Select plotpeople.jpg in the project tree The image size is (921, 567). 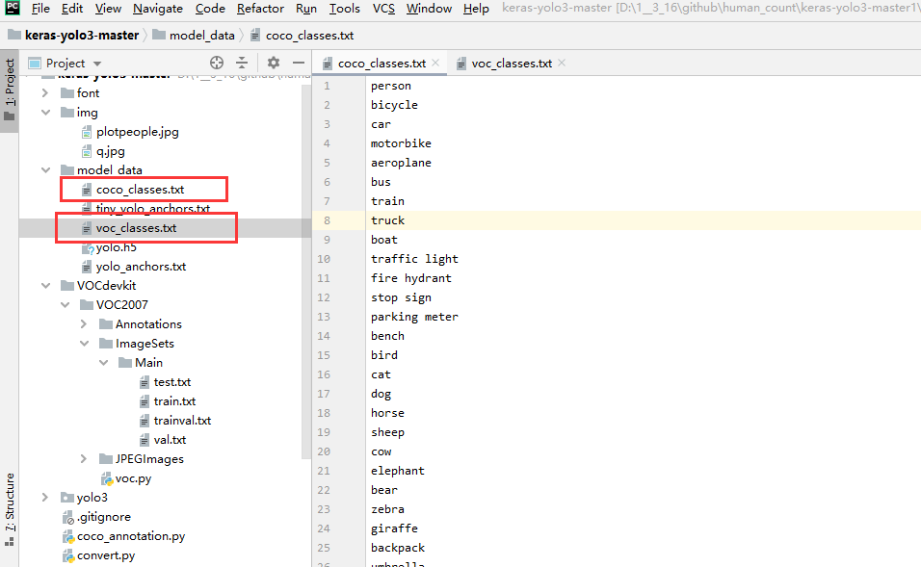pyautogui.click(x=138, y=132)
